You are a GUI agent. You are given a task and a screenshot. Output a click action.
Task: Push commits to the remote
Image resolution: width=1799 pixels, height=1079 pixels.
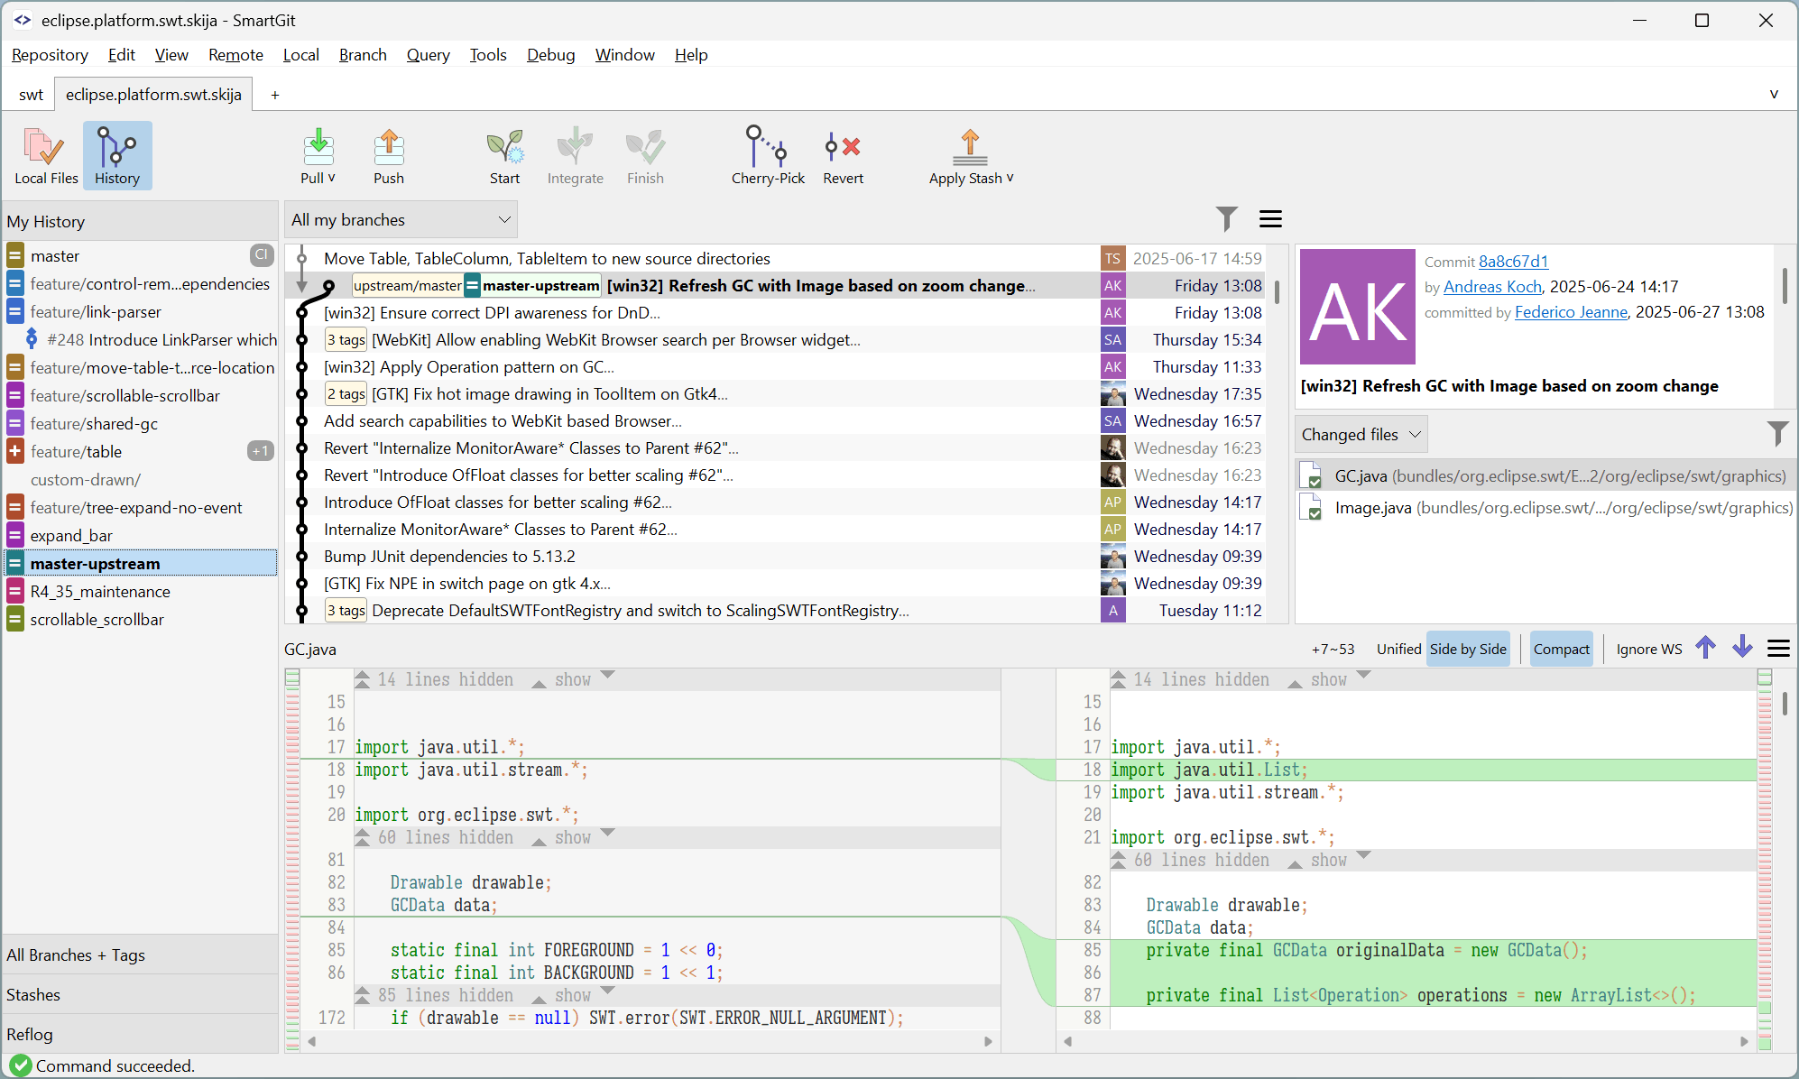389,155
